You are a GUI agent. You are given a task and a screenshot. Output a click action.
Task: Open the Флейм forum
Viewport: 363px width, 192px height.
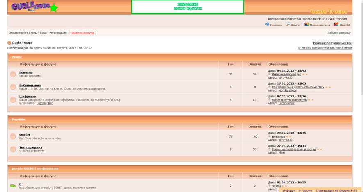pos(25,135)
